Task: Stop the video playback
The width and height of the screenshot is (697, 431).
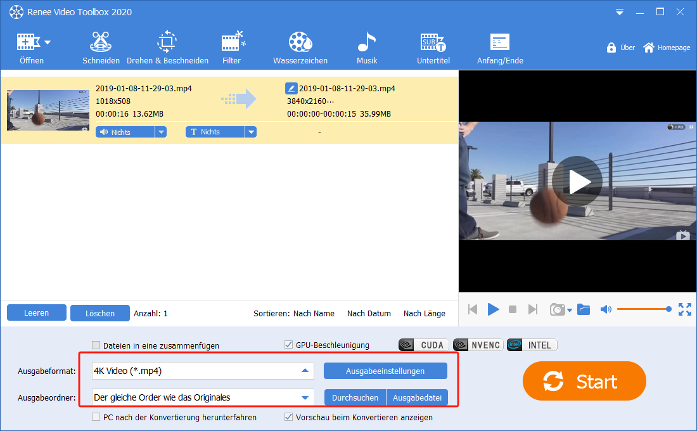Action: 513,309
